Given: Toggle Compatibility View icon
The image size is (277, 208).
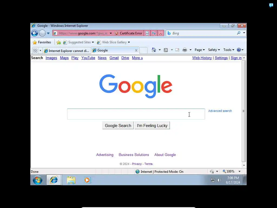Looking at the screenshot, I should (x=147, y=33).
